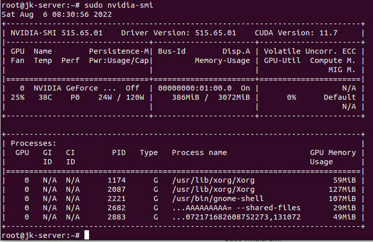This screenshot has width=373, height=242.
Task: Click the memory usage '49MiB'
Action: tap(344, 217)
